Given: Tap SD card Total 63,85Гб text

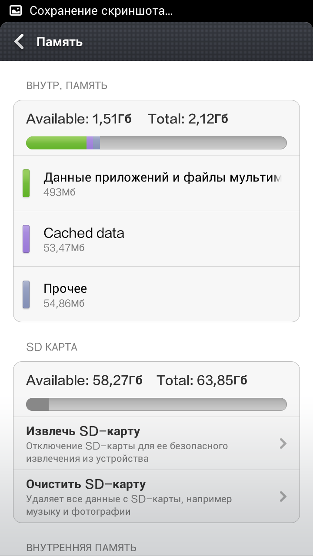Looking at the screenshot, I should (x=202, y=380).
